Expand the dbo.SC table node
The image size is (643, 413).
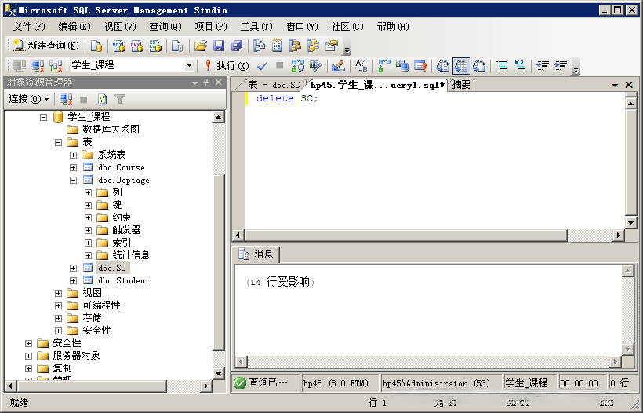(x=73, y=268)
